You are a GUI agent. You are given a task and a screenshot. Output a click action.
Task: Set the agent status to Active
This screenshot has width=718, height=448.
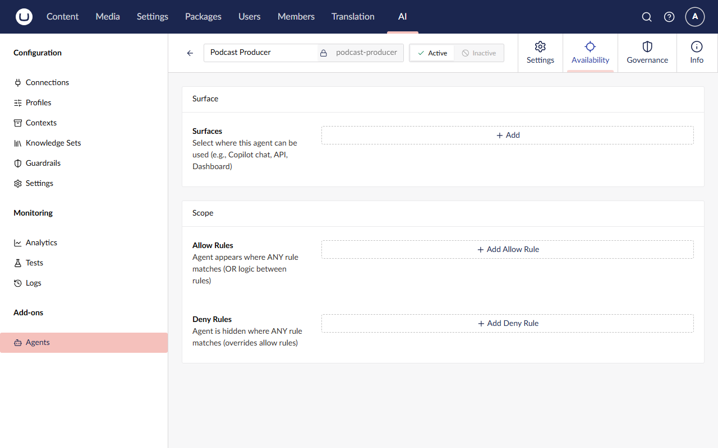coord(432,53)
